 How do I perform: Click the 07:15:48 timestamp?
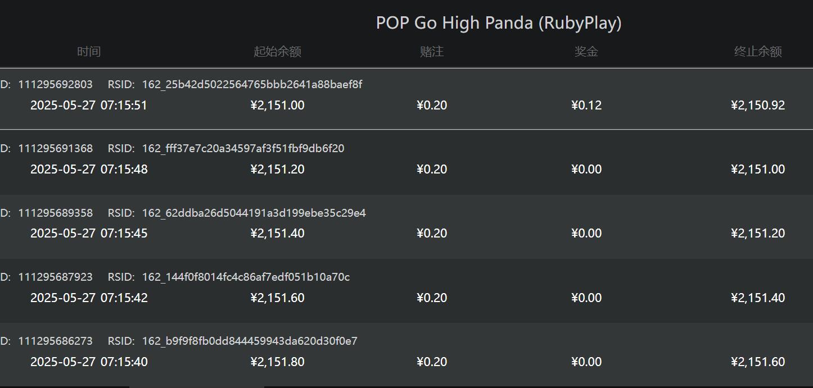[x=124, y=170]
